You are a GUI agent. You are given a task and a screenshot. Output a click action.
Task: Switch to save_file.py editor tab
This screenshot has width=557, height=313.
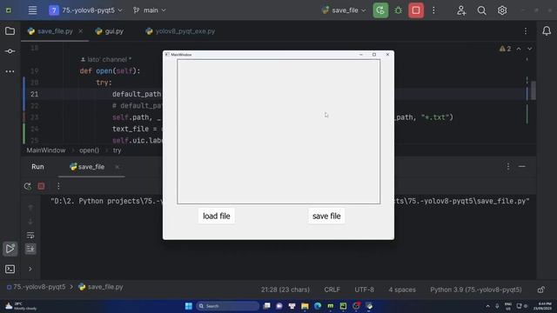point(55,31)
